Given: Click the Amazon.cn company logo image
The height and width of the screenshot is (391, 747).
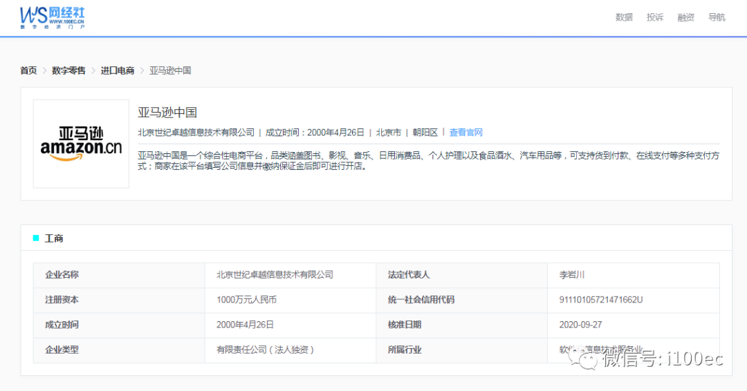Looking at the screenshot, I should (81, 144).
